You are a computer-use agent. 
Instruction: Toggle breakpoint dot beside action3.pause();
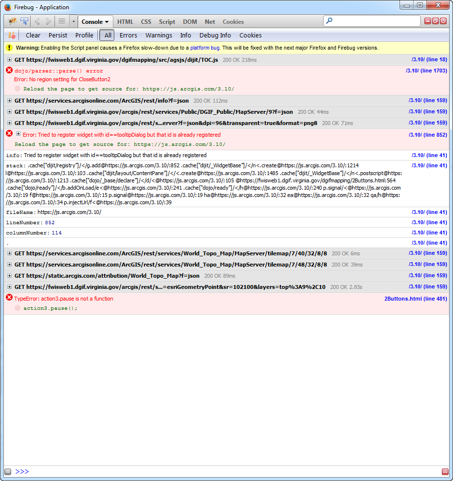click(18, 308)
